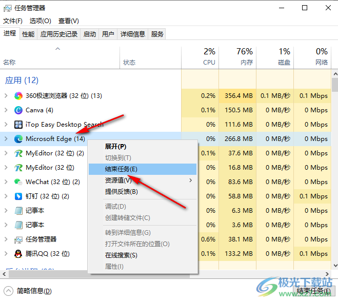Image resolution: width=338 pixels, height=302 pixels.
Task: Expand the WeChat (32 位) (2) group
Action: (x=6, y=182)
